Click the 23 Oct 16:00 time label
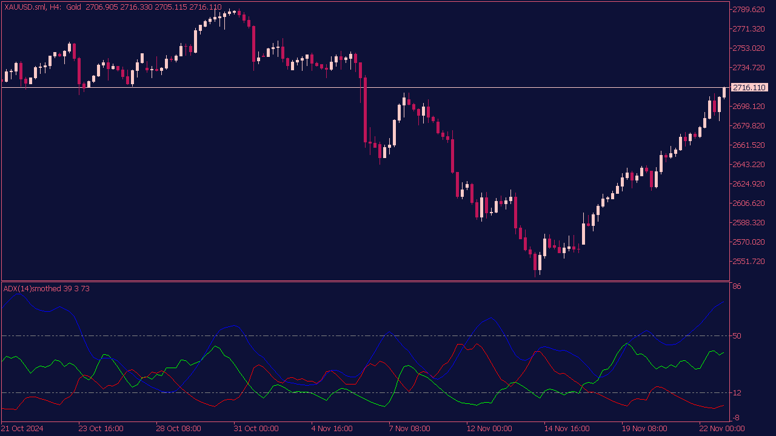Viewport: 776px width, 436px height. (x=101, y=429)
